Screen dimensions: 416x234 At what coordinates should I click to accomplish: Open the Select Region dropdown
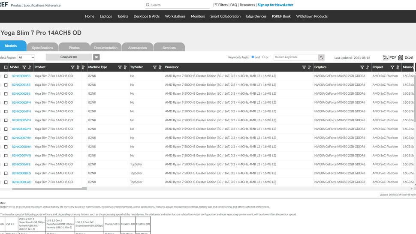26,57
